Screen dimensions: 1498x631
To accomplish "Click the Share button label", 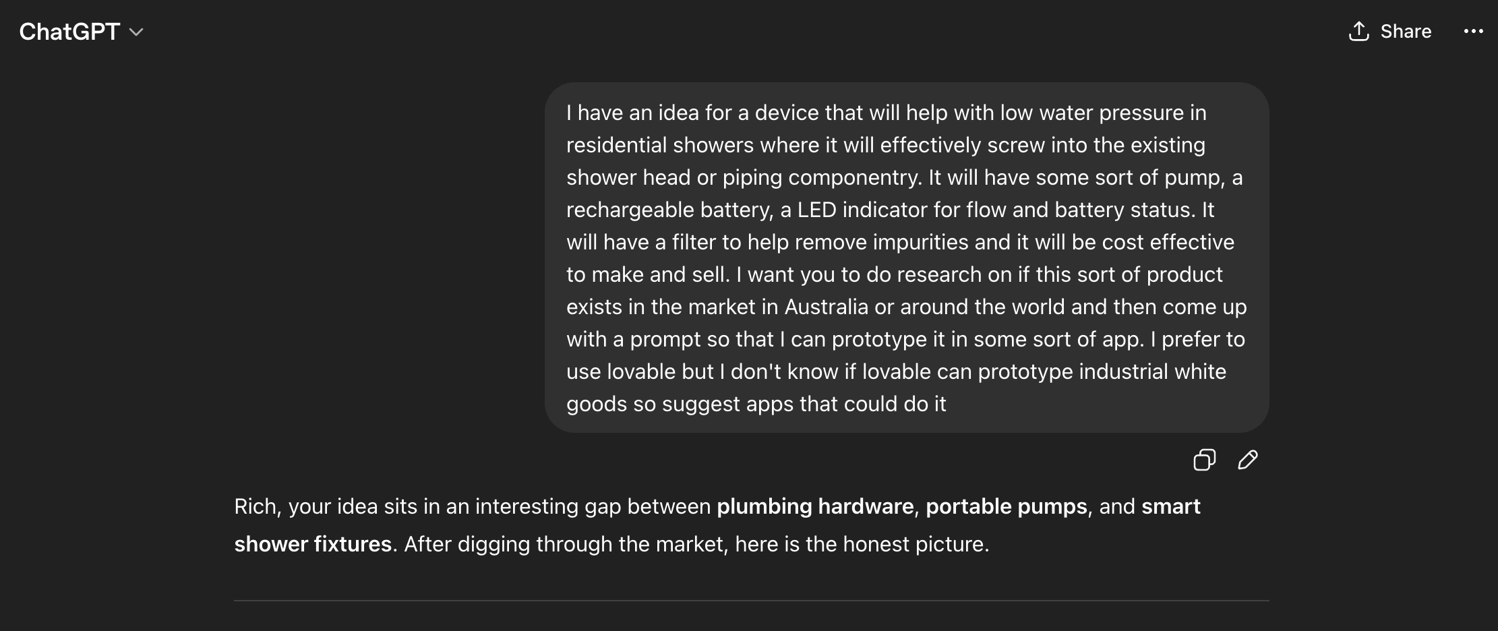I will coord(1406,32).
